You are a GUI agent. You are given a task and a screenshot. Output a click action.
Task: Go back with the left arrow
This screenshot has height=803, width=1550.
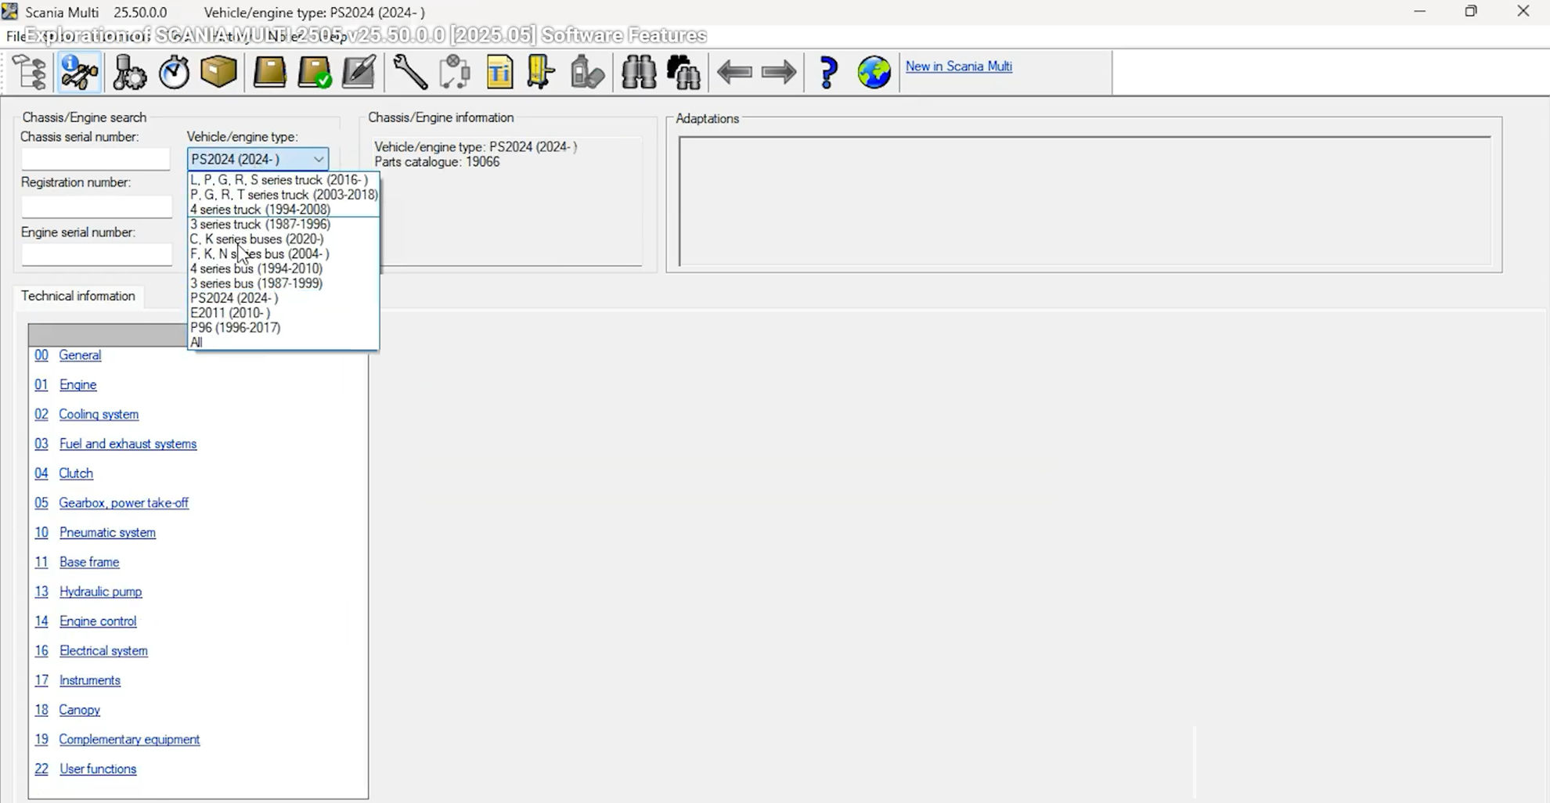pos(734,73)
